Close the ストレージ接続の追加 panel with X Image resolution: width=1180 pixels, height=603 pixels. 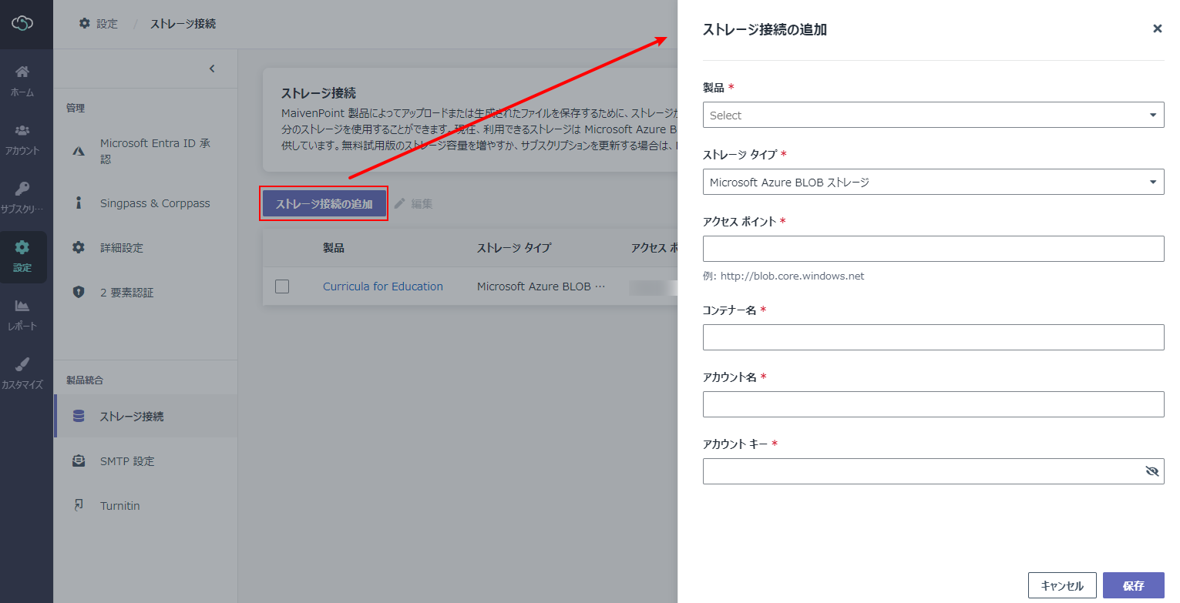point(1157,28)
